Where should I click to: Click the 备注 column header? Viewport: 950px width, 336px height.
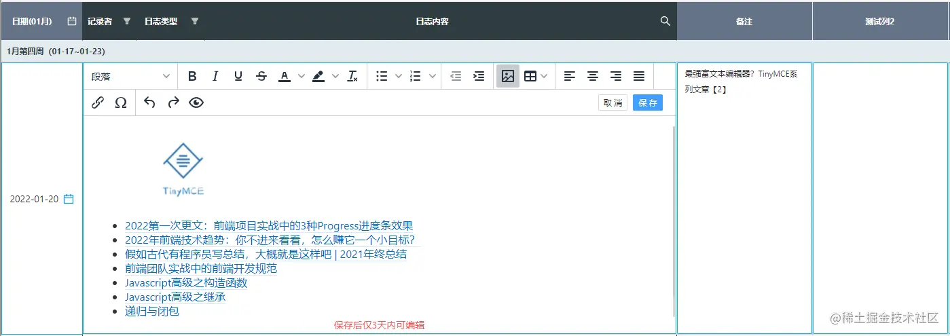click(744, 21)
